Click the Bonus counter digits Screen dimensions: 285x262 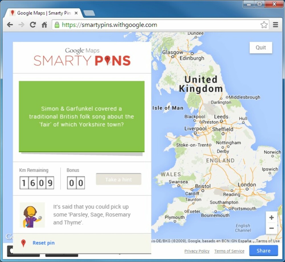(76, 183)
